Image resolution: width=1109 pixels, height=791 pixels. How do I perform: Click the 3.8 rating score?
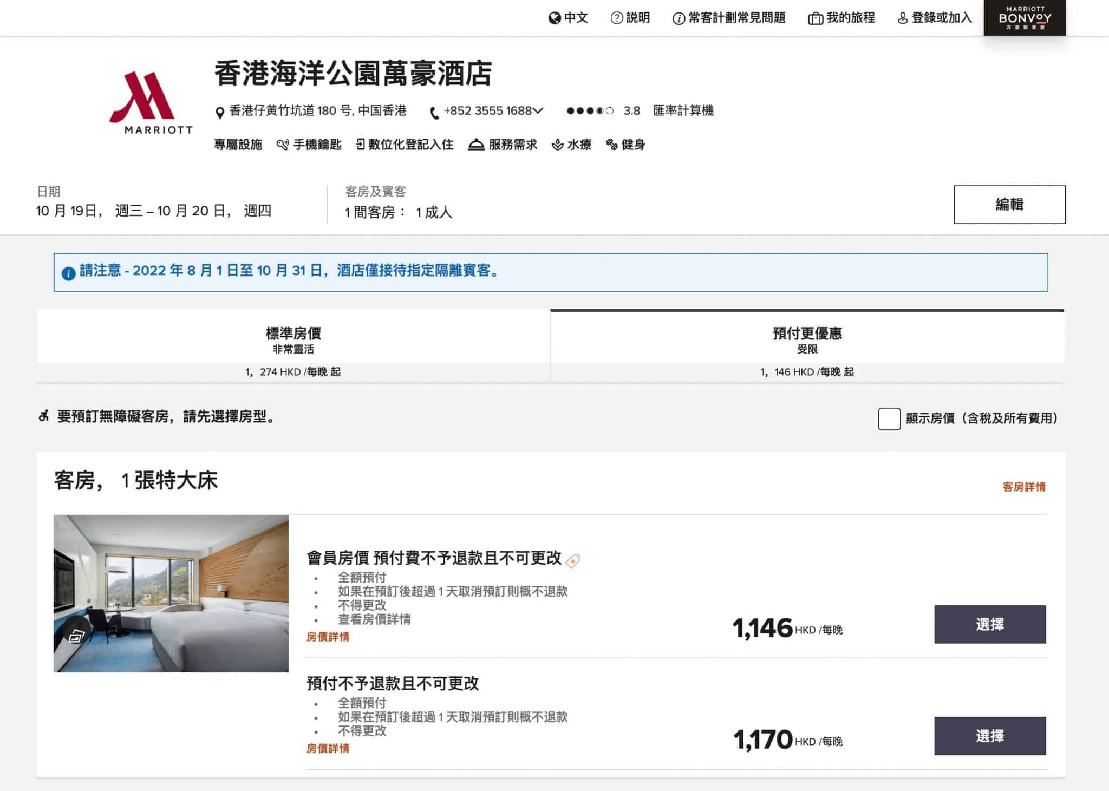click(632, 111)
